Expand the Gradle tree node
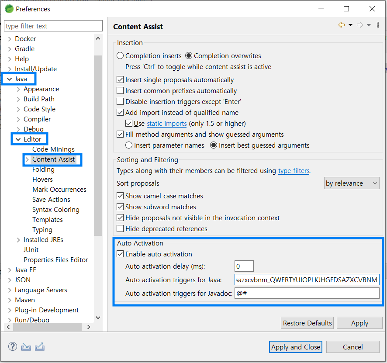Image resolution: width=387 pixels, height=363 pixels. point(10,49)
